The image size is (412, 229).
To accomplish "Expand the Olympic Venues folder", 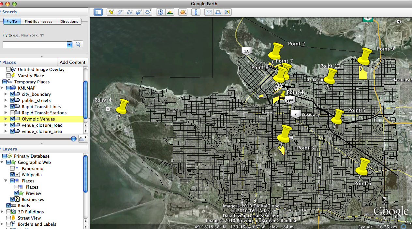I will (5, 119).
